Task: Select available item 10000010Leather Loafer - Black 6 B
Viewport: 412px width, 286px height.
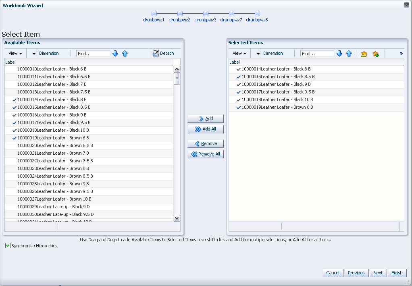Action: click(x=89, y=69)
